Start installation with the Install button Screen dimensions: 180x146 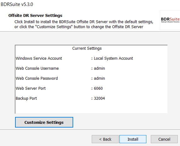133,139
